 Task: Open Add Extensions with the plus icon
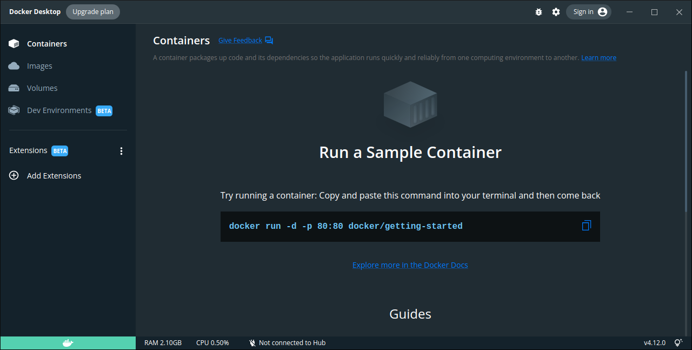click(x=14, y=175)
